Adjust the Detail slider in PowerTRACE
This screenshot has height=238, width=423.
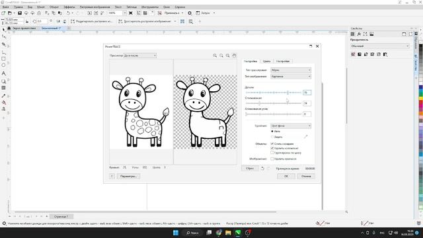click(x=274, y=93)
